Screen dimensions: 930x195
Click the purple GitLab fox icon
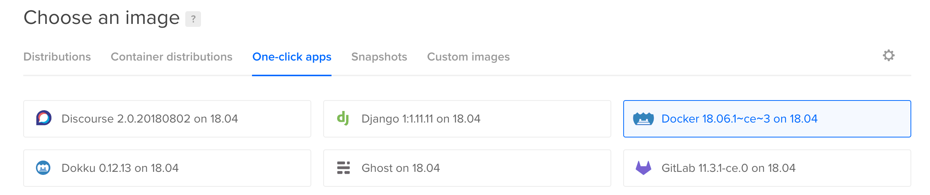643,168
